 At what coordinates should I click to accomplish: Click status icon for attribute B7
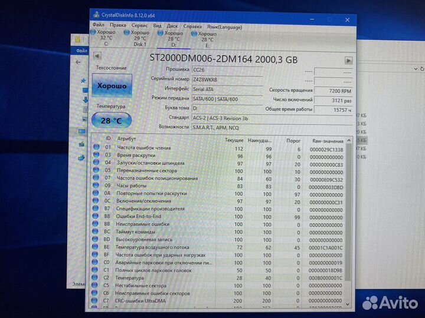pyautogui.click(x=96, y=208)
